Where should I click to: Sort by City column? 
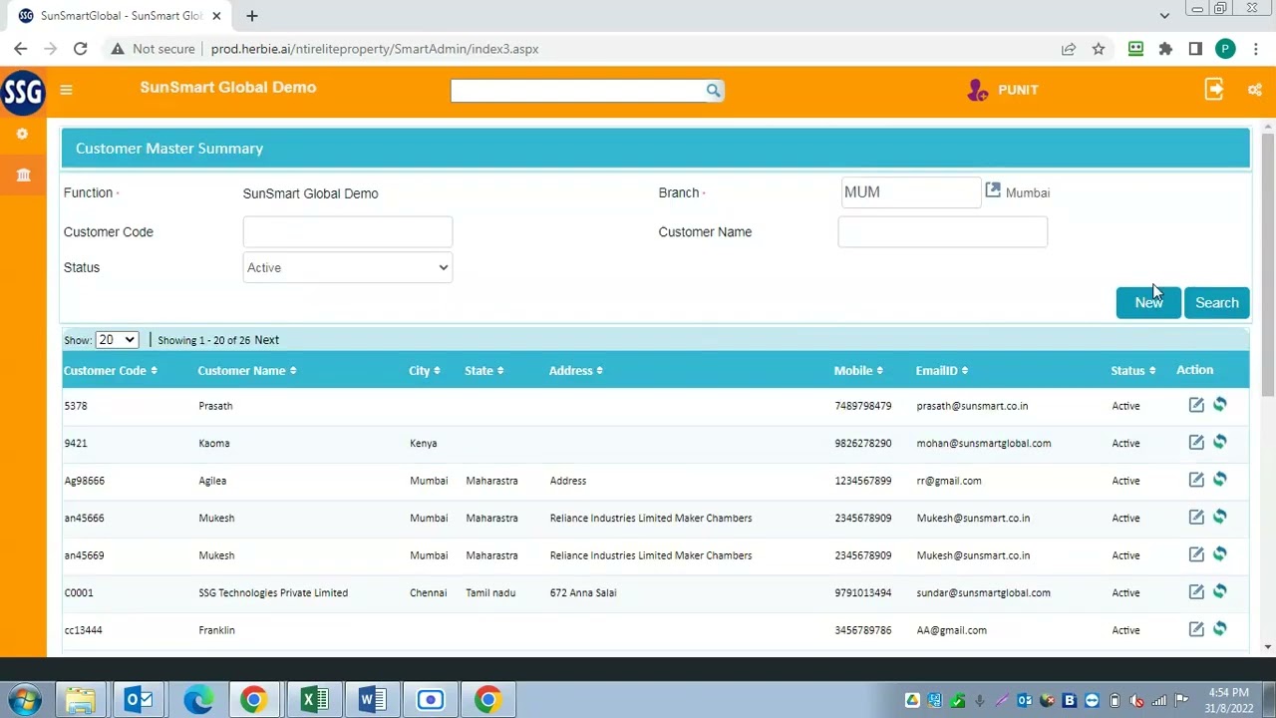[x=424, y=371]
